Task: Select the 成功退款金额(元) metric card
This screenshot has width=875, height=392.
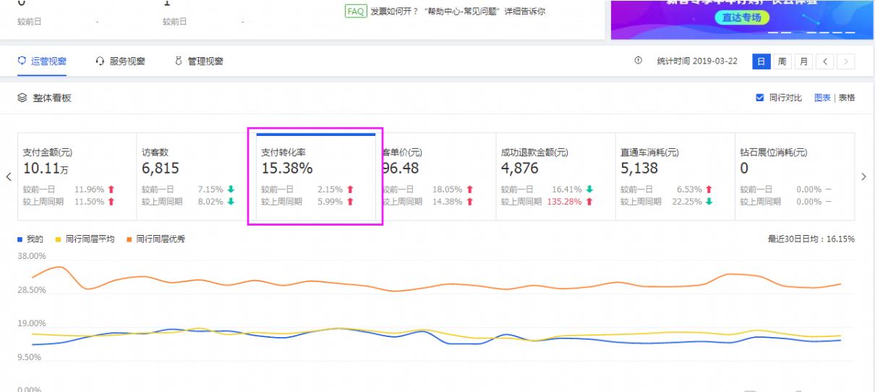Action: click(555, 176)
